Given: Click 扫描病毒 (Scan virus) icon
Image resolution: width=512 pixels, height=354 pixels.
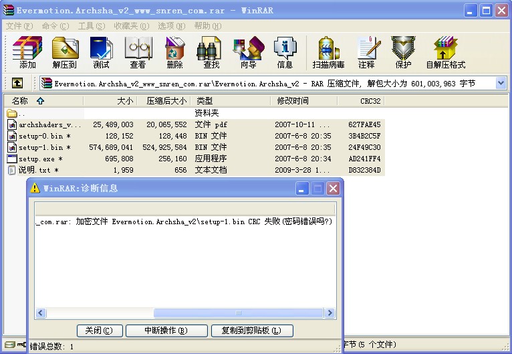Looking at the screenshot, I should point(328,52).
